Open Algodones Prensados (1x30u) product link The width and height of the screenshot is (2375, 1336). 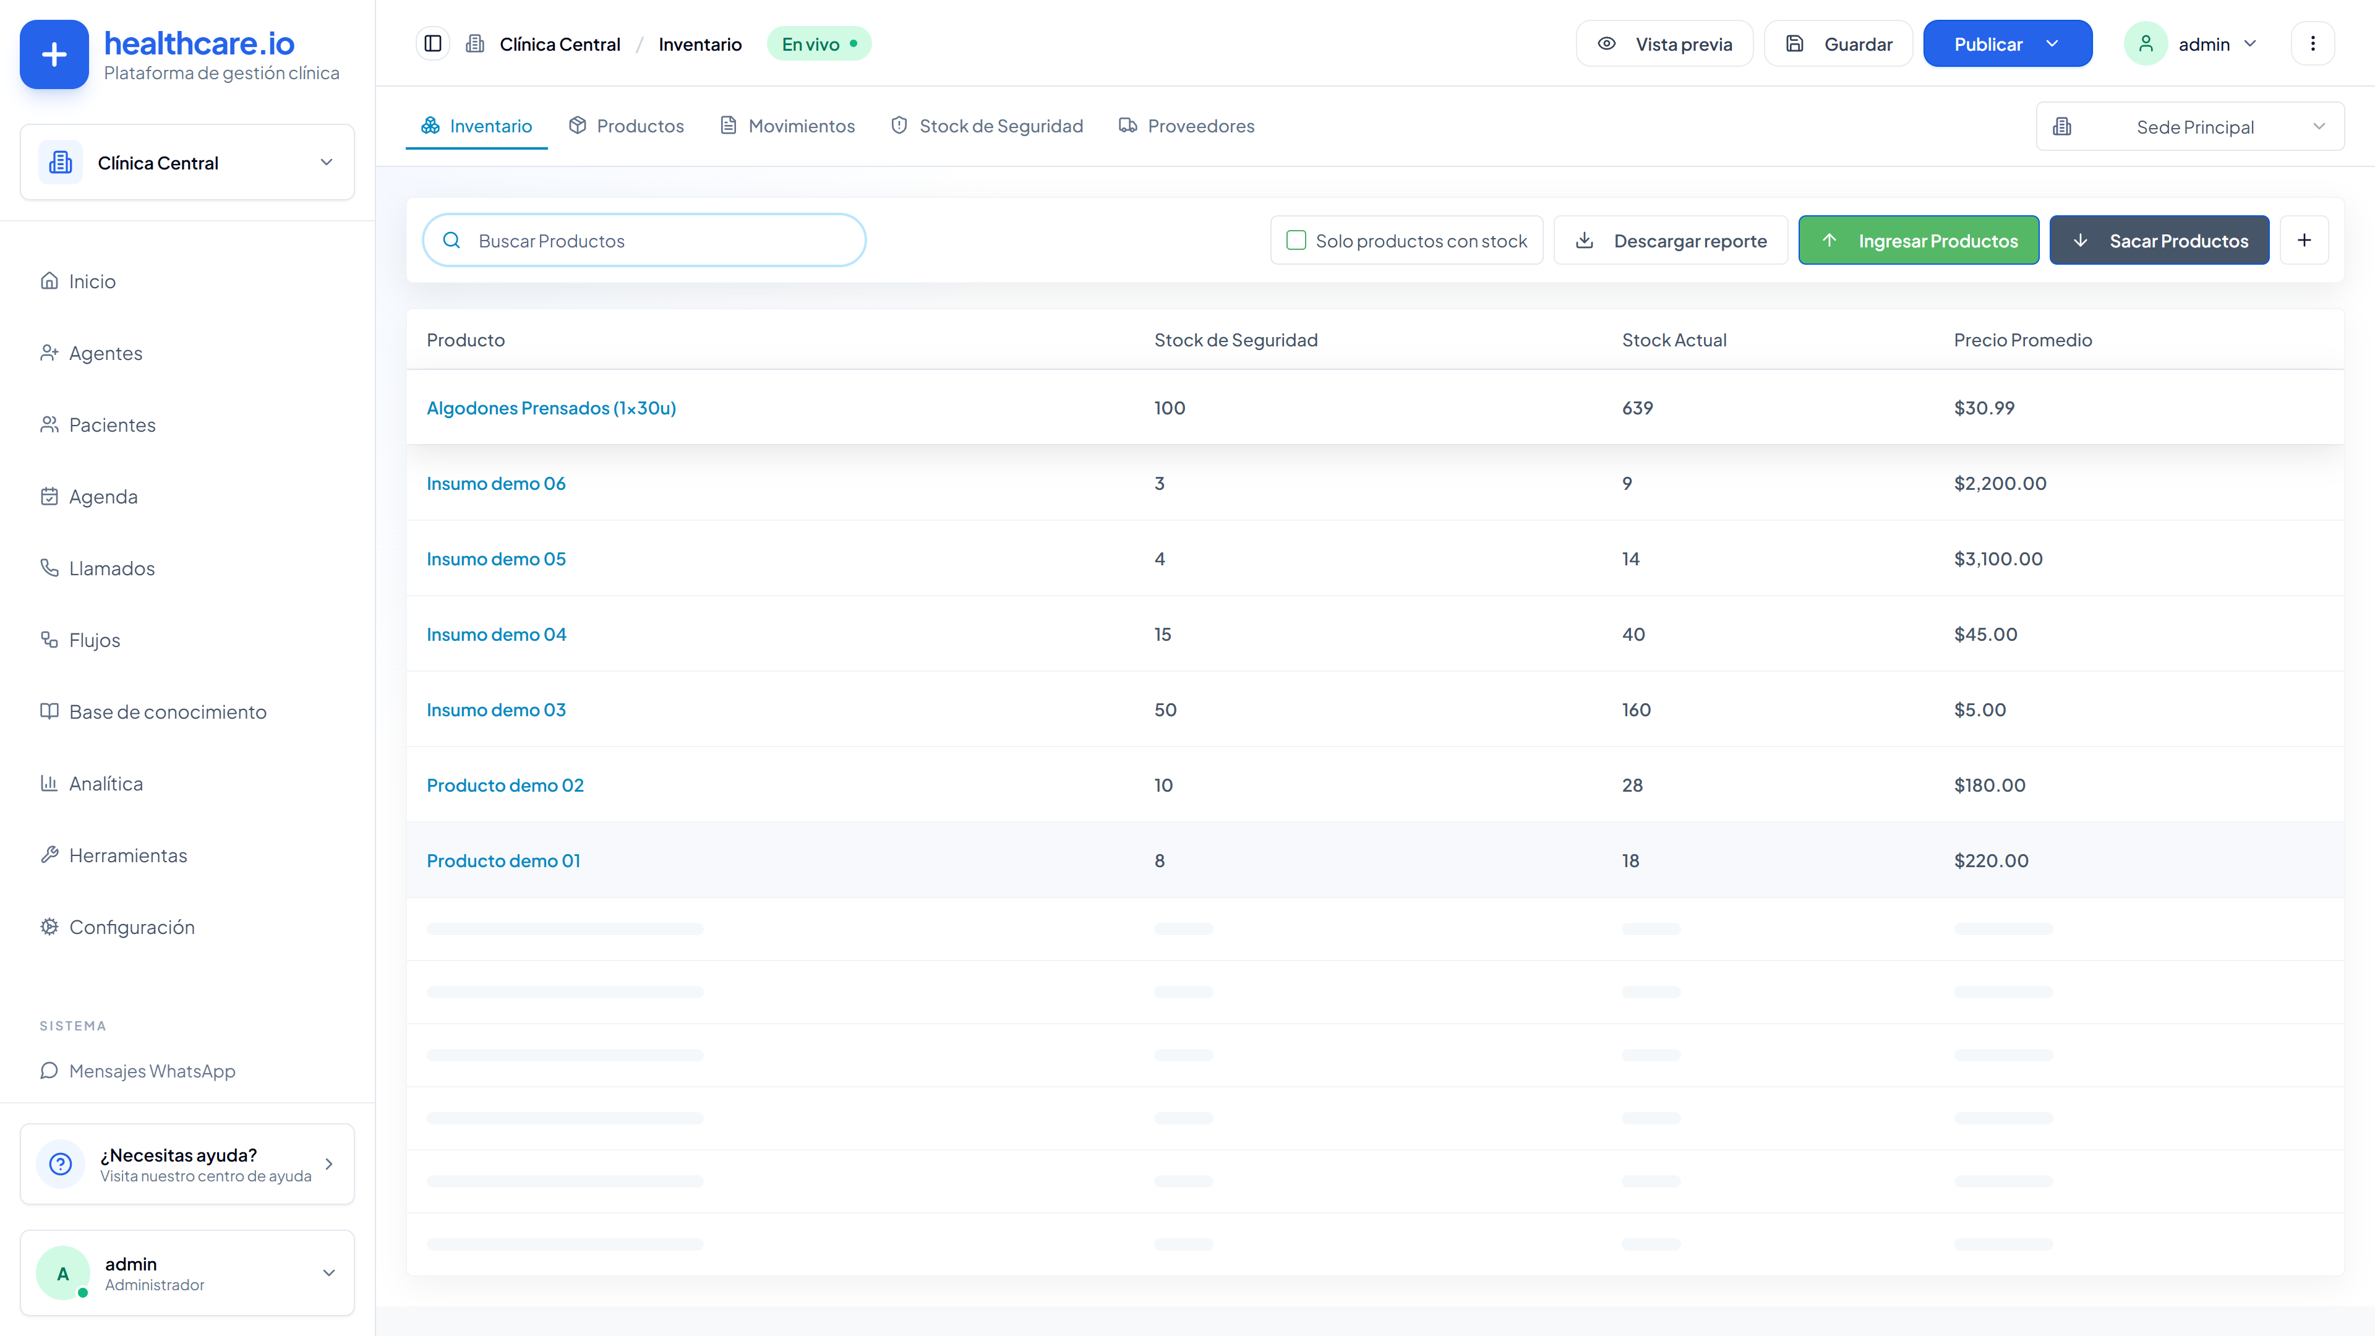point(551,408)
